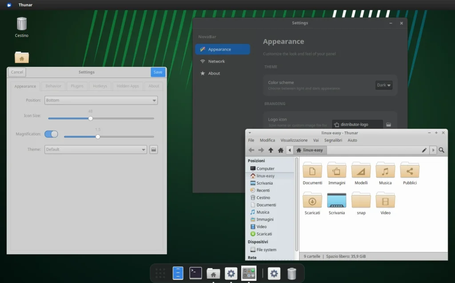Open the Position dropdown showing Bottom
The image size is (455, 283).
pos(101,100)
